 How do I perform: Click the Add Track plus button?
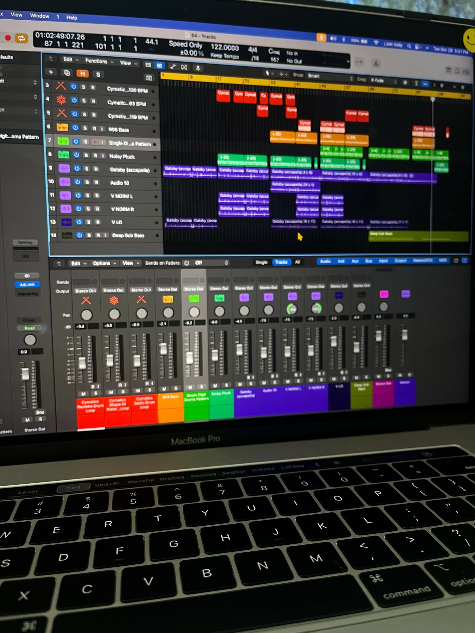[x=51, y=72]
